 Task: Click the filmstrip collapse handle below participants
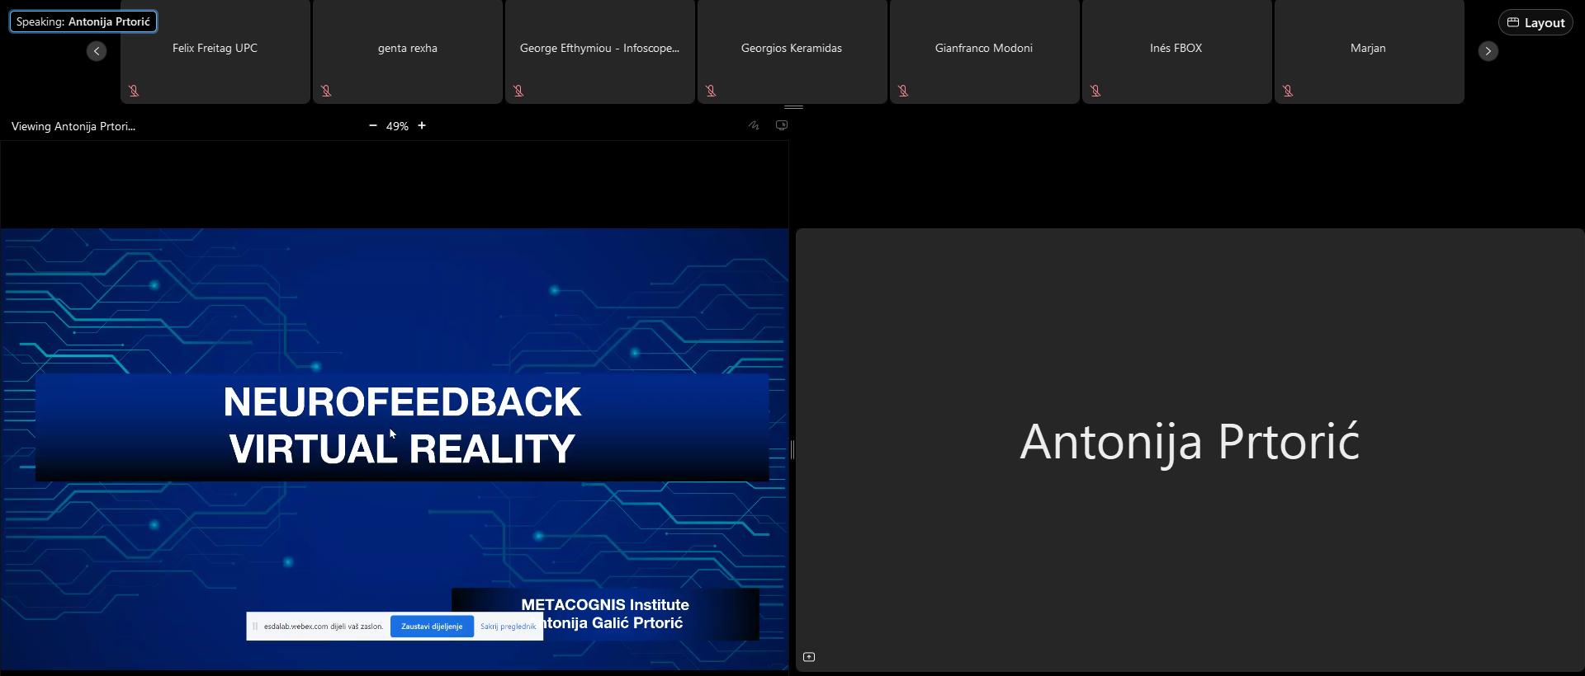pyautogui.click(x=793, y=107)
